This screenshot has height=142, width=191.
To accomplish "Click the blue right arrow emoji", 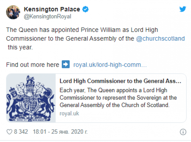I will pyautogui.click(x=66, y=64).
